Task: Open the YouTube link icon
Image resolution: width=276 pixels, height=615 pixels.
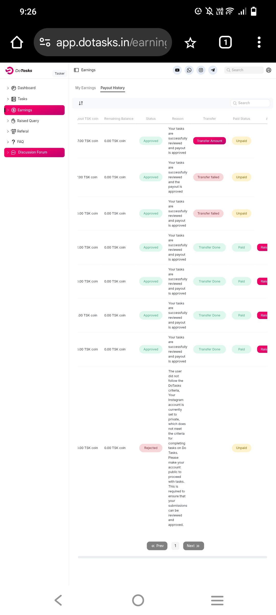Action: pyautogui.click(x=177, y=70)
